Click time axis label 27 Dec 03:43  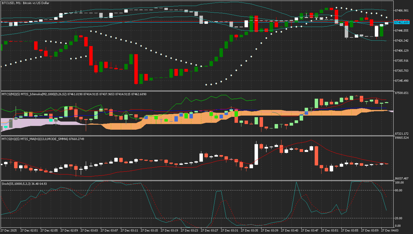[290, 231]
